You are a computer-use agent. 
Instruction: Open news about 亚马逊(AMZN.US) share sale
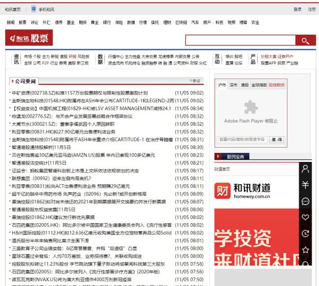pos(84,155)
